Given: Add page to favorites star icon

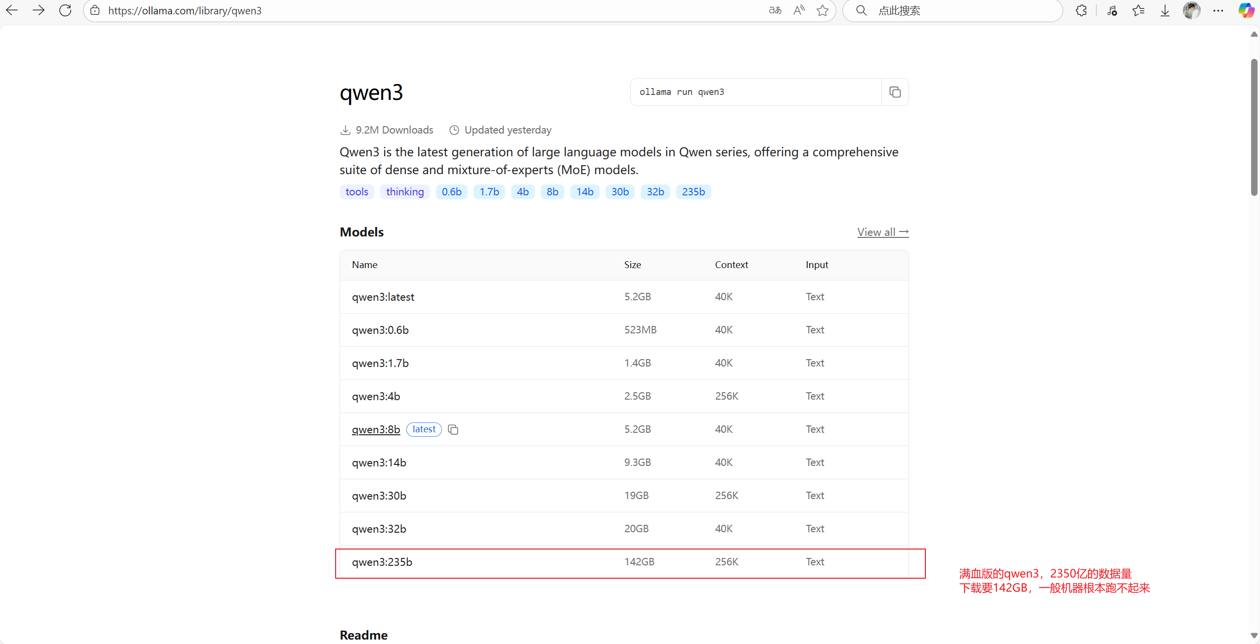Looking at the screenshot, I should pos(822,10).
